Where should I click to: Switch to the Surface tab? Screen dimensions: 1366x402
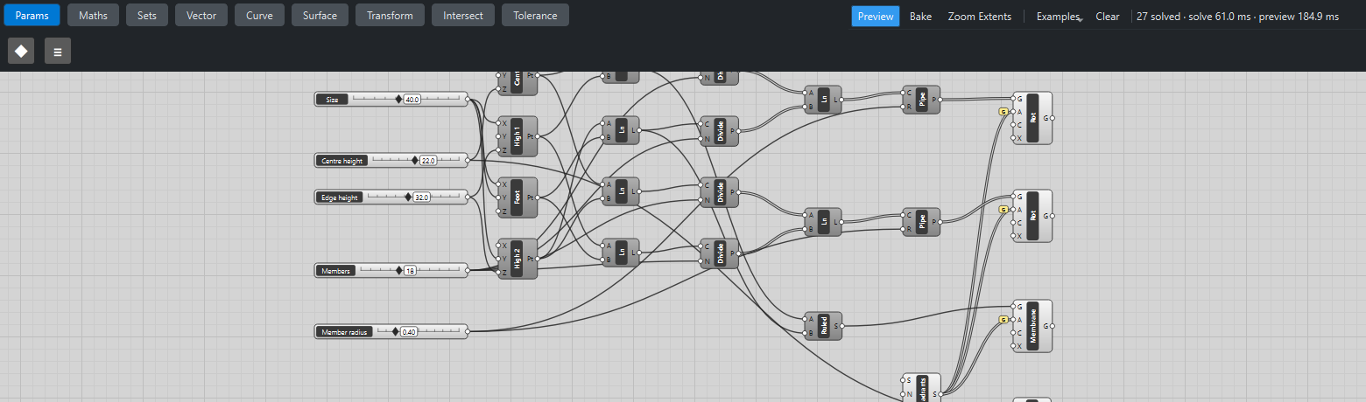(320, 15)
